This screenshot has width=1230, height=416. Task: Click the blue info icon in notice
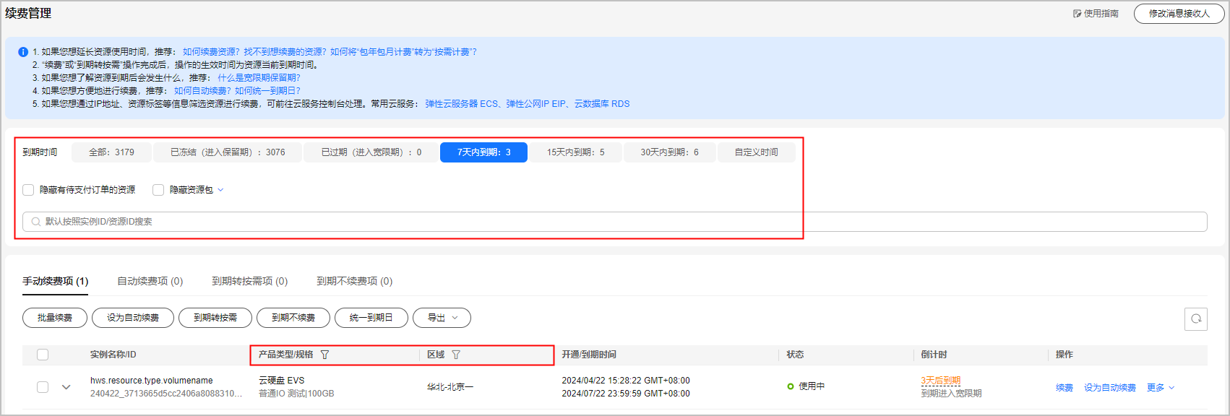(22, 52)
